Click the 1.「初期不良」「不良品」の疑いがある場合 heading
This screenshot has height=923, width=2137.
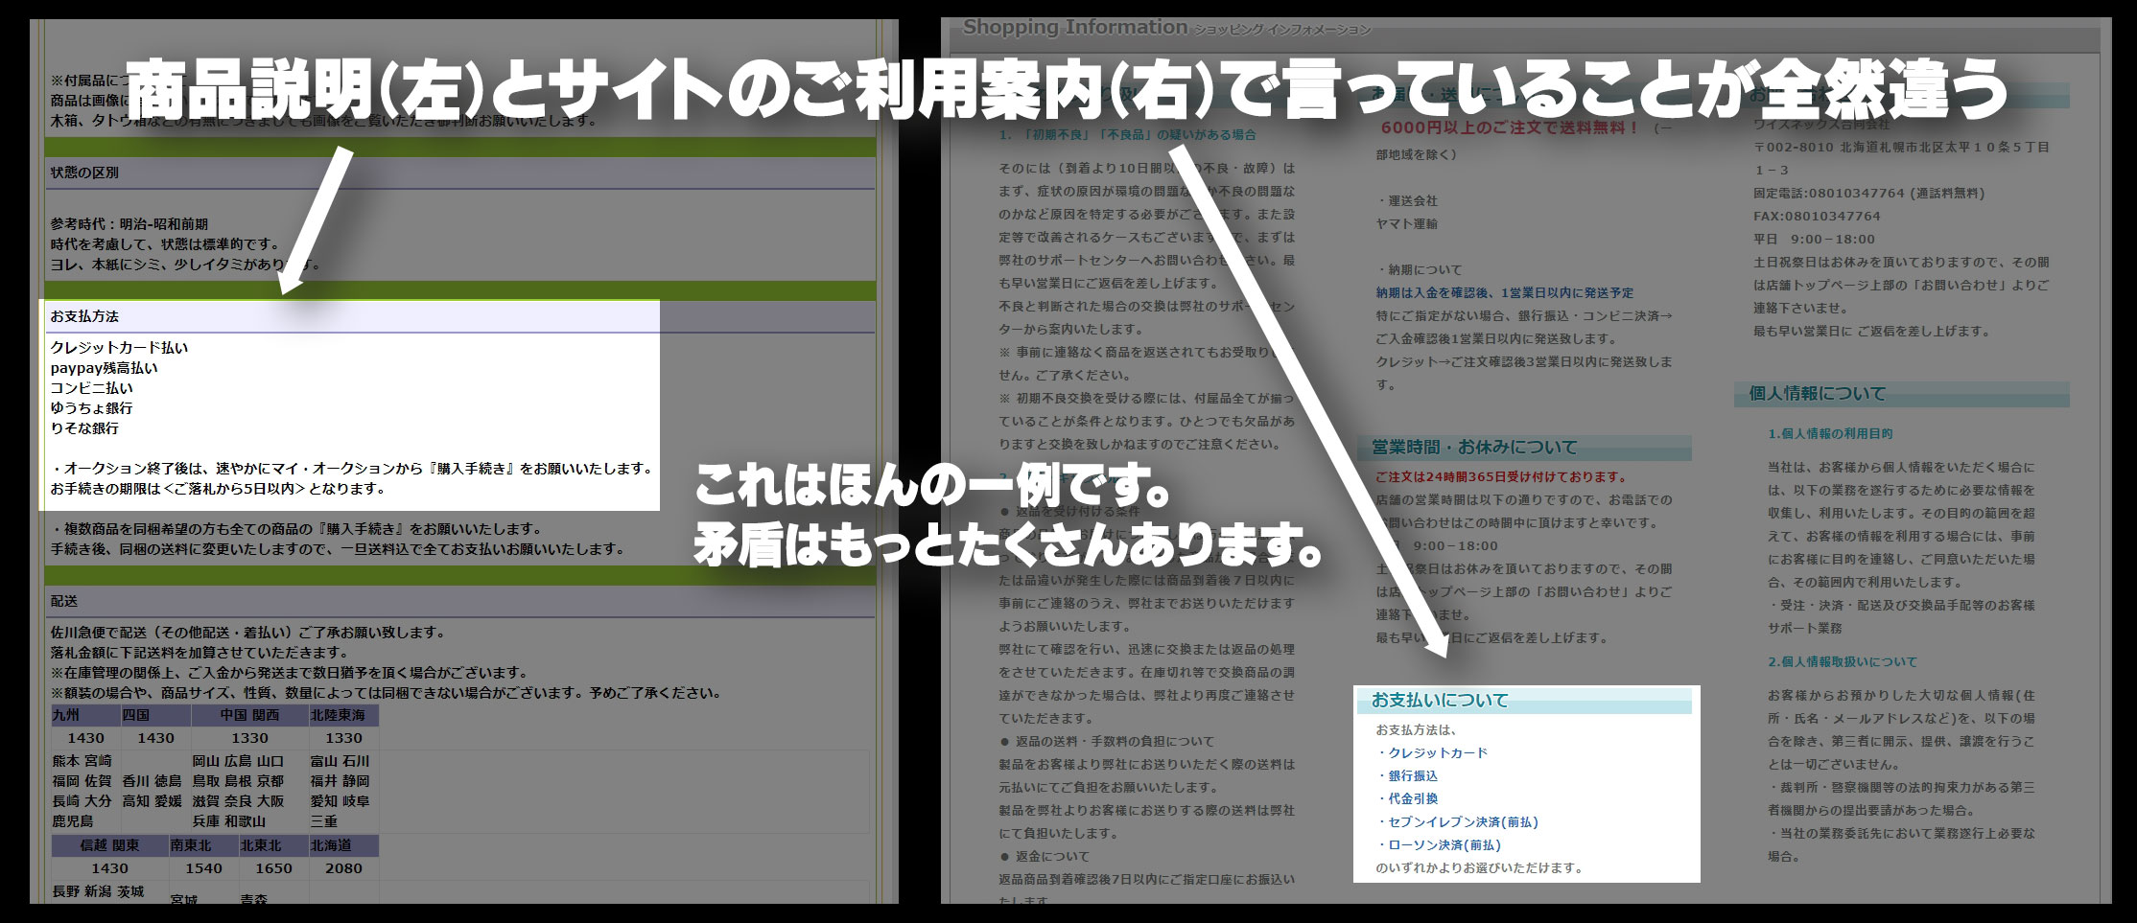[1127, 135]
